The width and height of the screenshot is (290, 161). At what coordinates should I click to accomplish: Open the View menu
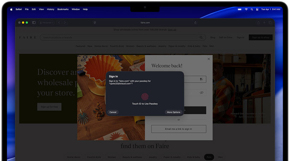pyautogui.click(x=41, y=9)
